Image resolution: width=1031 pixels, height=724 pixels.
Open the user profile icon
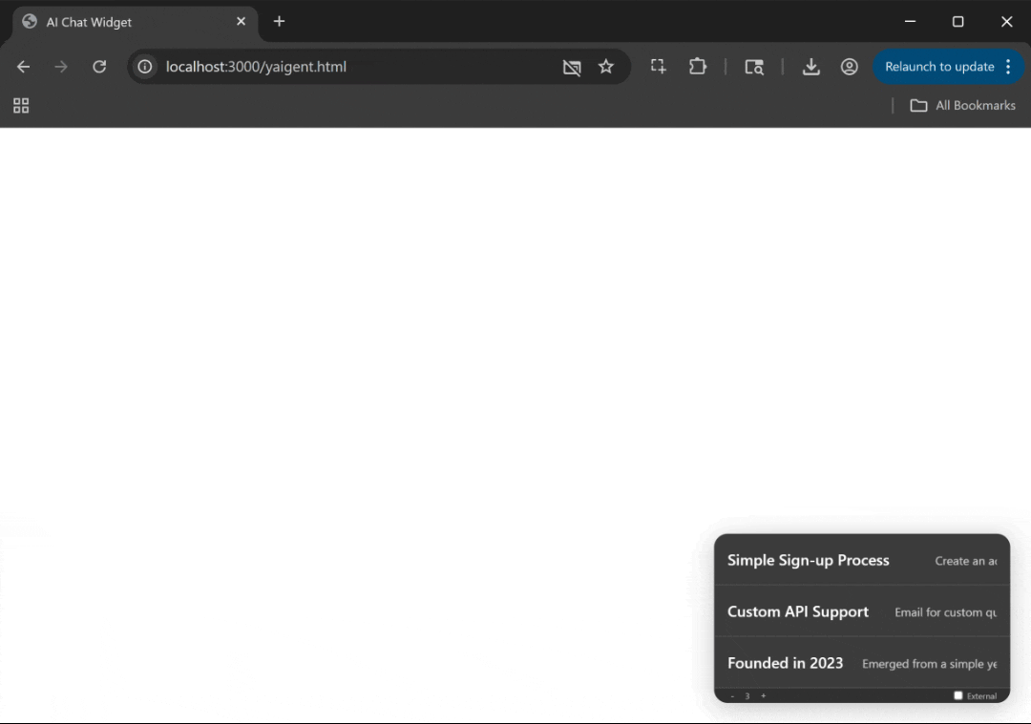point(849,67)
